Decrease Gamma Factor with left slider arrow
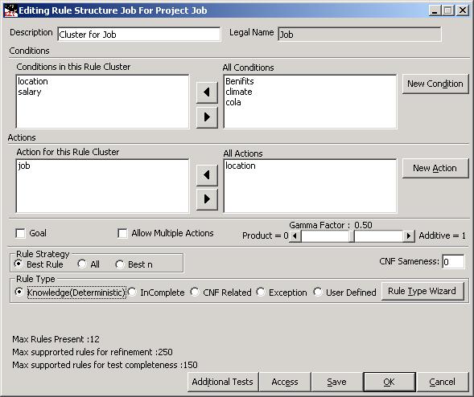 [295, 235]
